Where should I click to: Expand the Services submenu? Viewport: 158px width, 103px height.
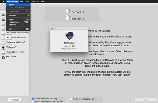click(x=18, y=15)
